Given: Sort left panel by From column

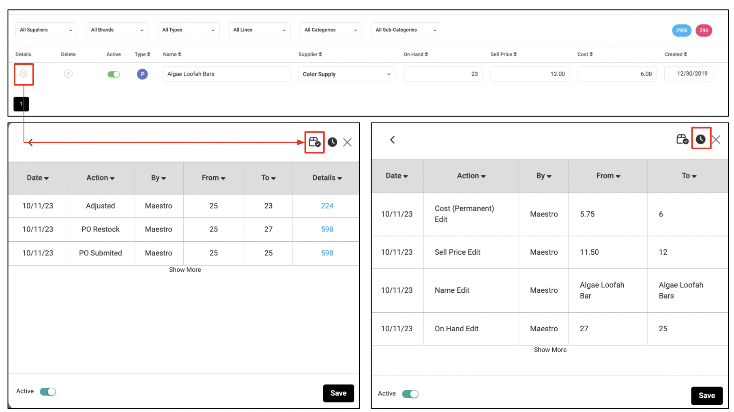Looking at the screenshot, I should (214, 178).
